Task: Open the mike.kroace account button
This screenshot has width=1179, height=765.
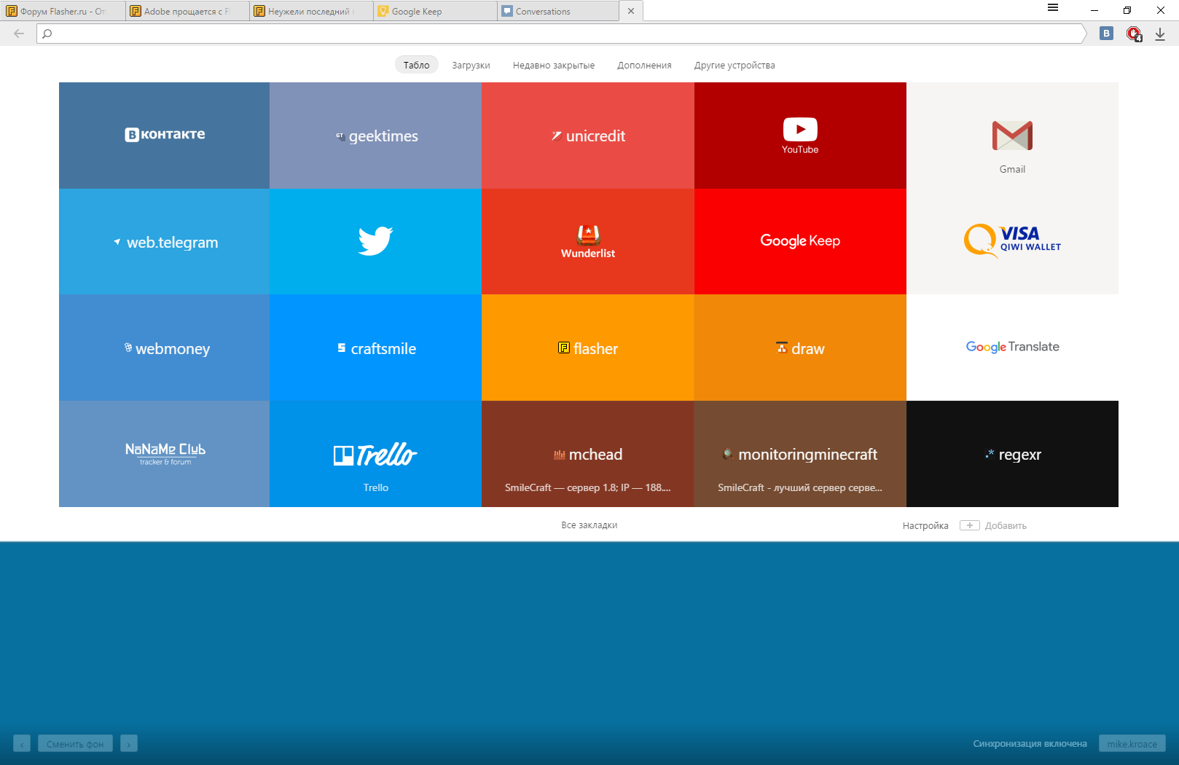Action: coord(1132,744)
